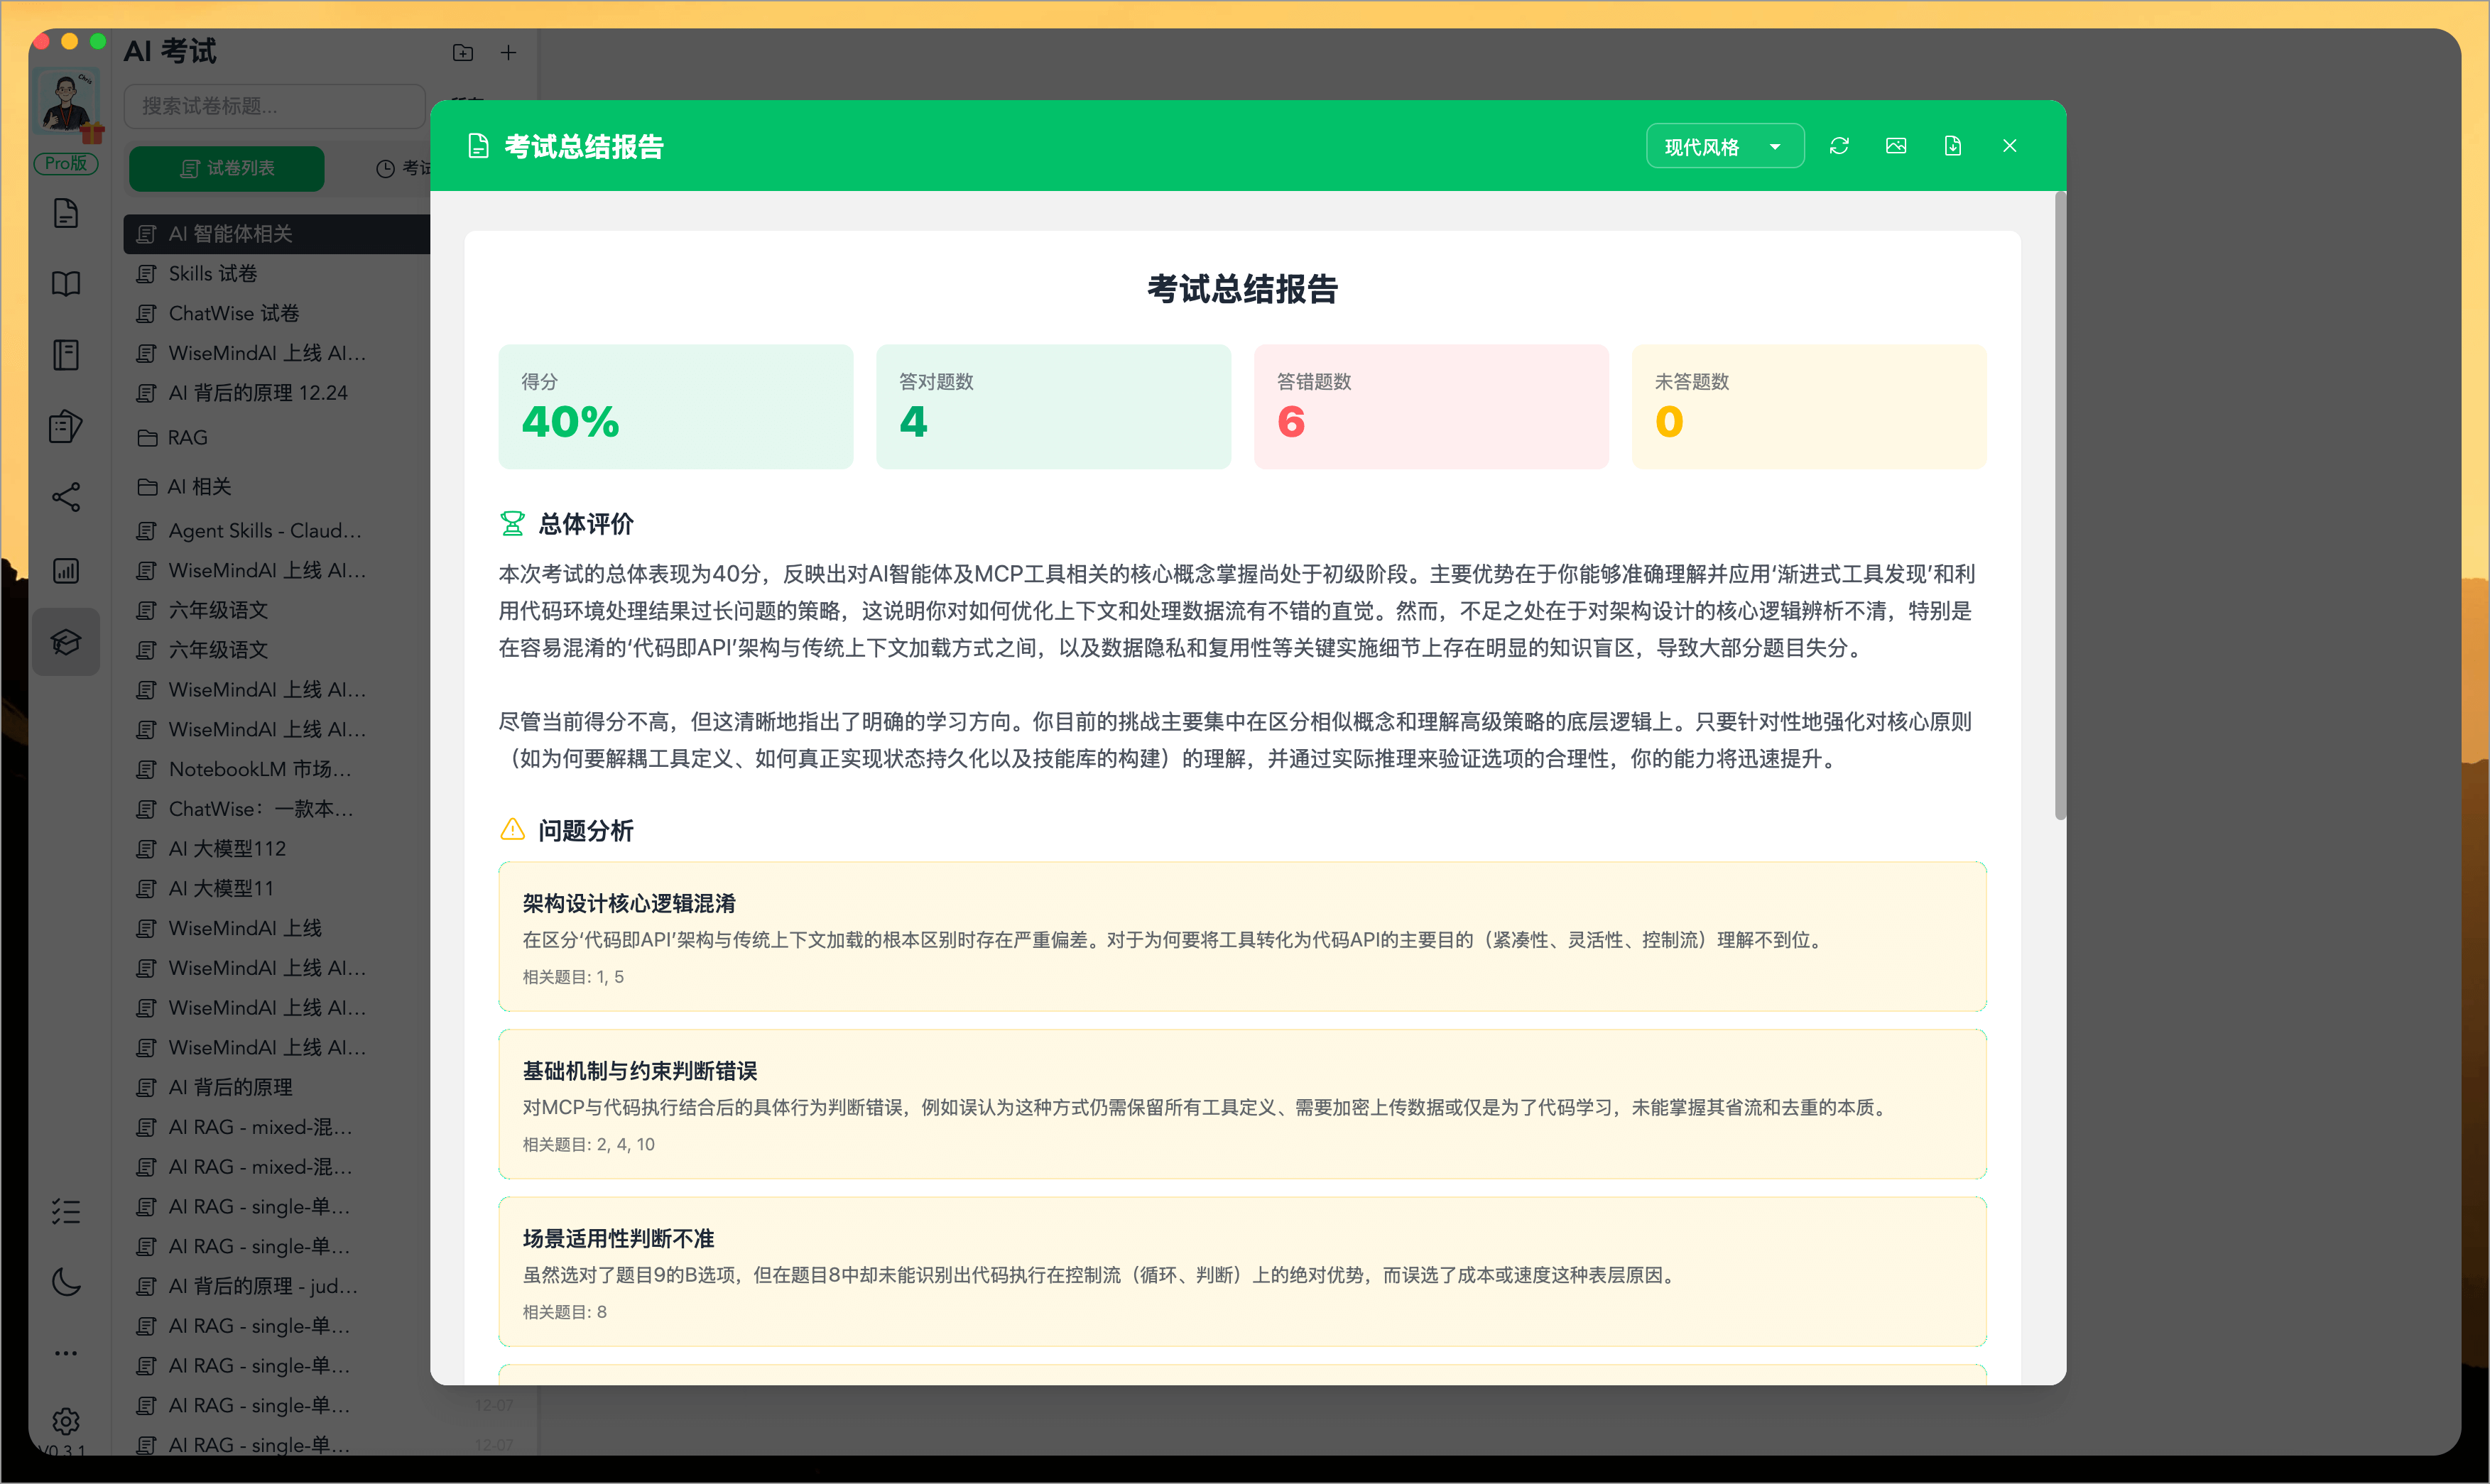Click the plus icon to create new exam
This screenshot has width=2490, height=1484.
508,52
